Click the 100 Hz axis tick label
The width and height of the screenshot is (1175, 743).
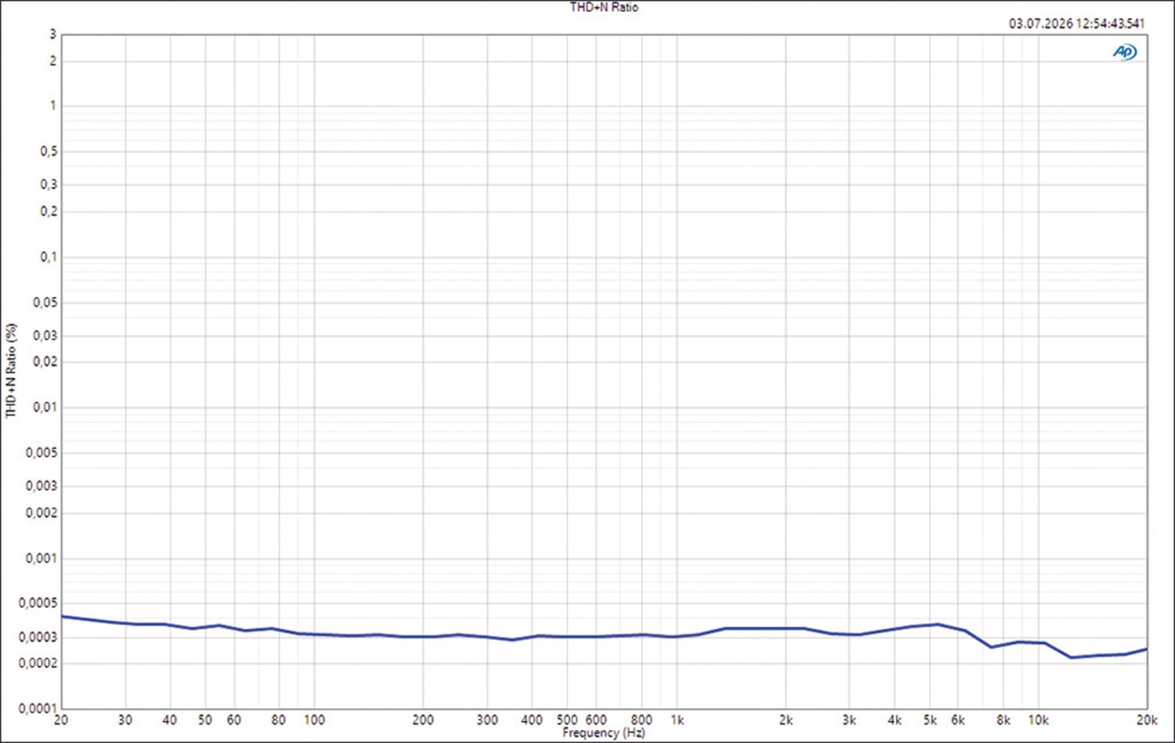coord(314,719)
